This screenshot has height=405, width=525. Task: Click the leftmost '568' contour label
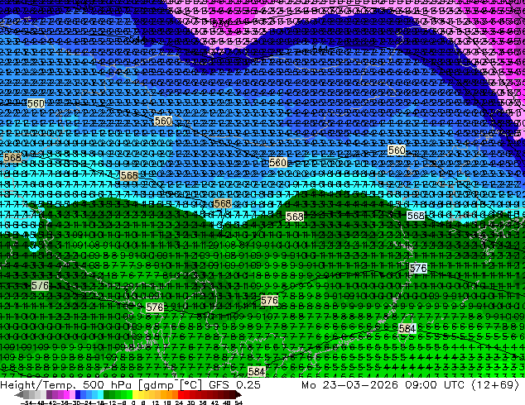tap(12, 157)
